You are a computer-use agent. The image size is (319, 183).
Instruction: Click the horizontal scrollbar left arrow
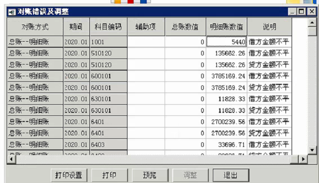point(11,159)
